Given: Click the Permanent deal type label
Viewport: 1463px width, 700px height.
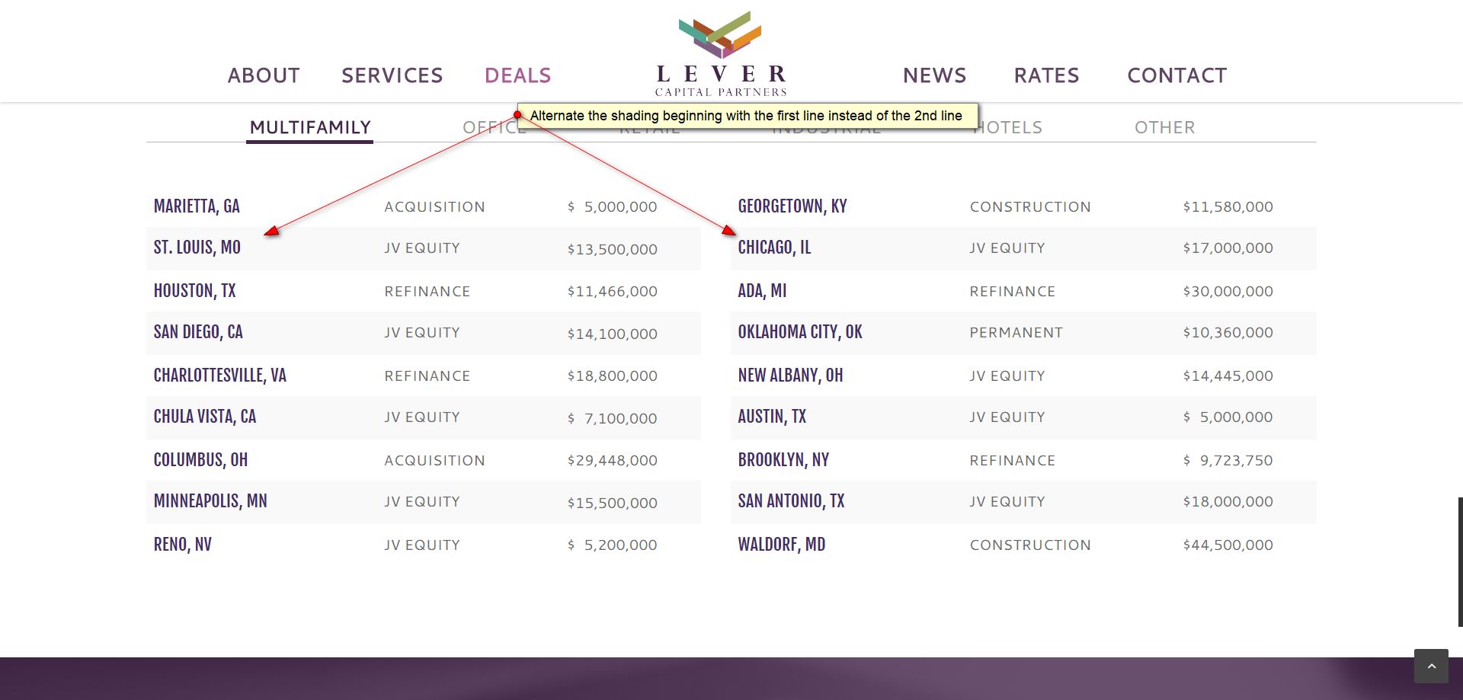Looking at the screenshot, I should (x=1016, y=333).
